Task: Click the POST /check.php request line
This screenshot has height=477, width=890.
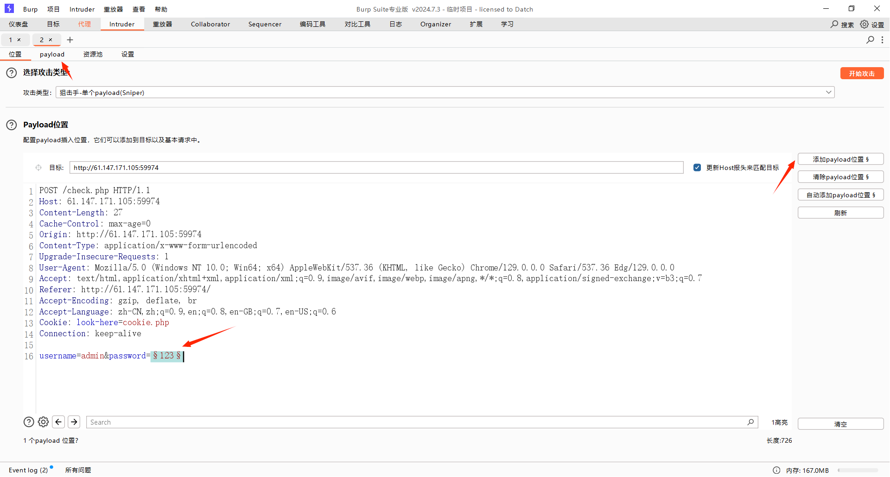Action: tap(95, 190)
